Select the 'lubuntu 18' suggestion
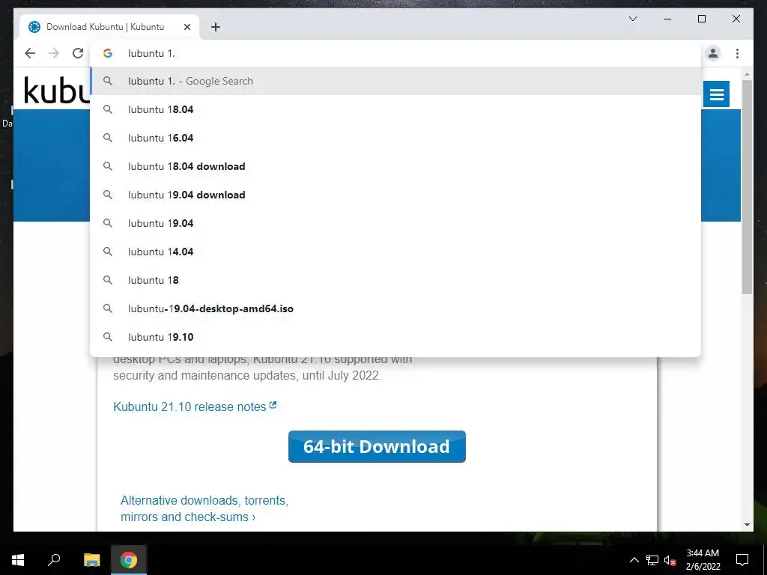Viewport: 767px width, 575px height. point(395,280)
